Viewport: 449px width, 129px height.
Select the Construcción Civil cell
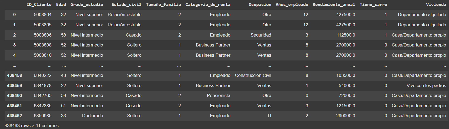click(x=253, y=75)
